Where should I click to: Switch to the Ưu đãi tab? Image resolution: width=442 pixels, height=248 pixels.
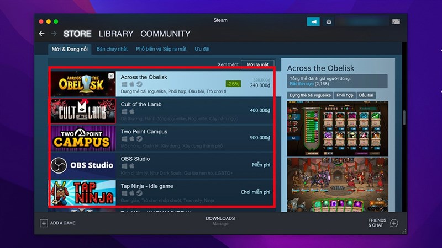click(x=202, y=49)
